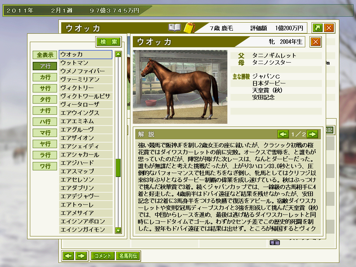Select ウオッカ in the horse list
The height and width of the screenshot is (267, 356).
pyautogui.click(x=86, y=55)
